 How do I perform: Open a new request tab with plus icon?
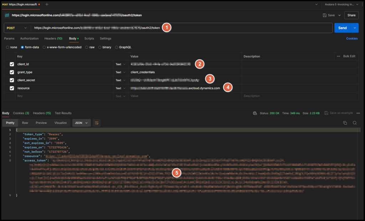tap(47, 4)
